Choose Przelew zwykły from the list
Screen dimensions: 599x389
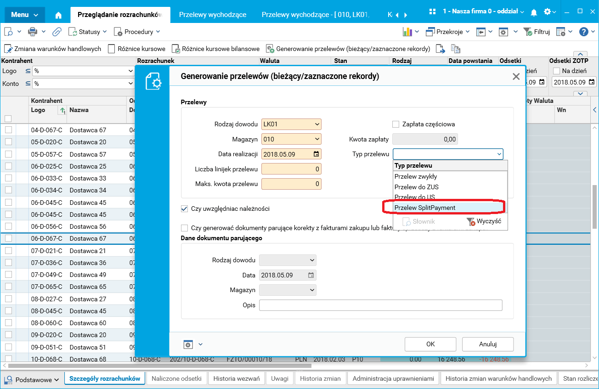point(450,176)
